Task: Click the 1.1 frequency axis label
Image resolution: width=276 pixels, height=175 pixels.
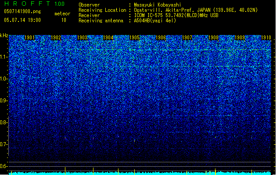Action: pyautogui.click(x=4, y=57)
